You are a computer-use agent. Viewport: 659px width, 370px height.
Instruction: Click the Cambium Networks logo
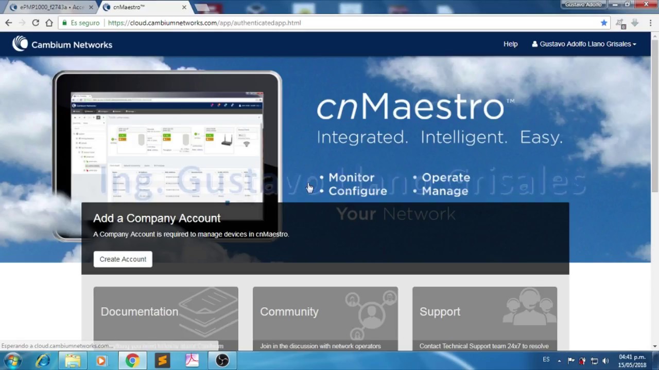pyautogui.click(x=62, y=44)
